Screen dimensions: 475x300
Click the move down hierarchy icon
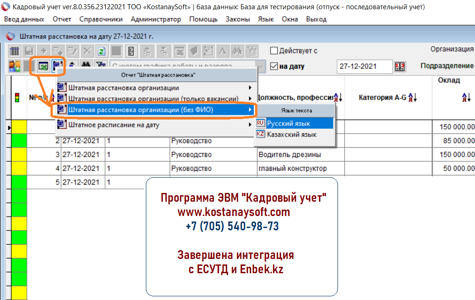pos(163,51)
